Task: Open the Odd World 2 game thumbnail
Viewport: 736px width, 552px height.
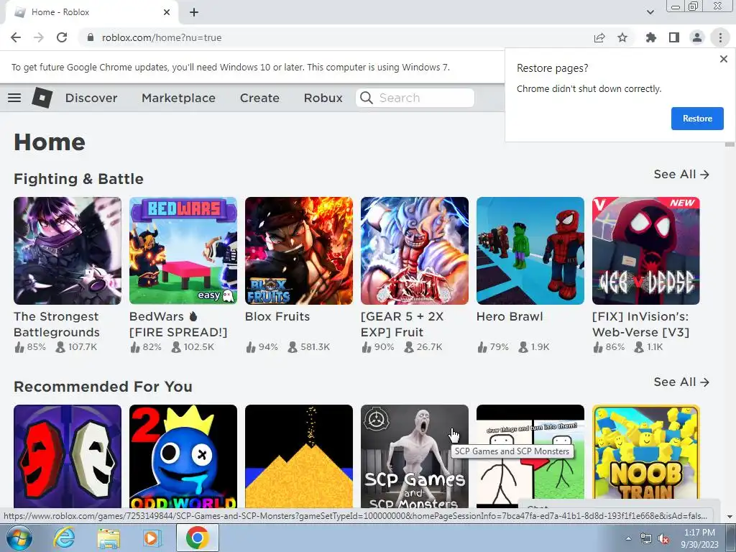Action: pos(183,456)
